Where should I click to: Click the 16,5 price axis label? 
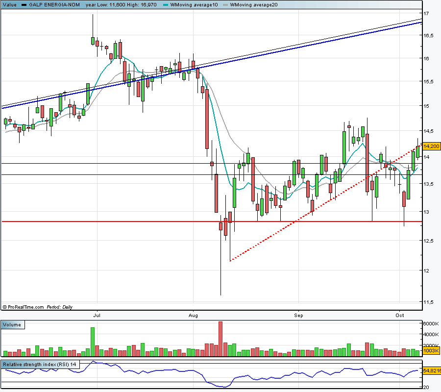point(428,35)
